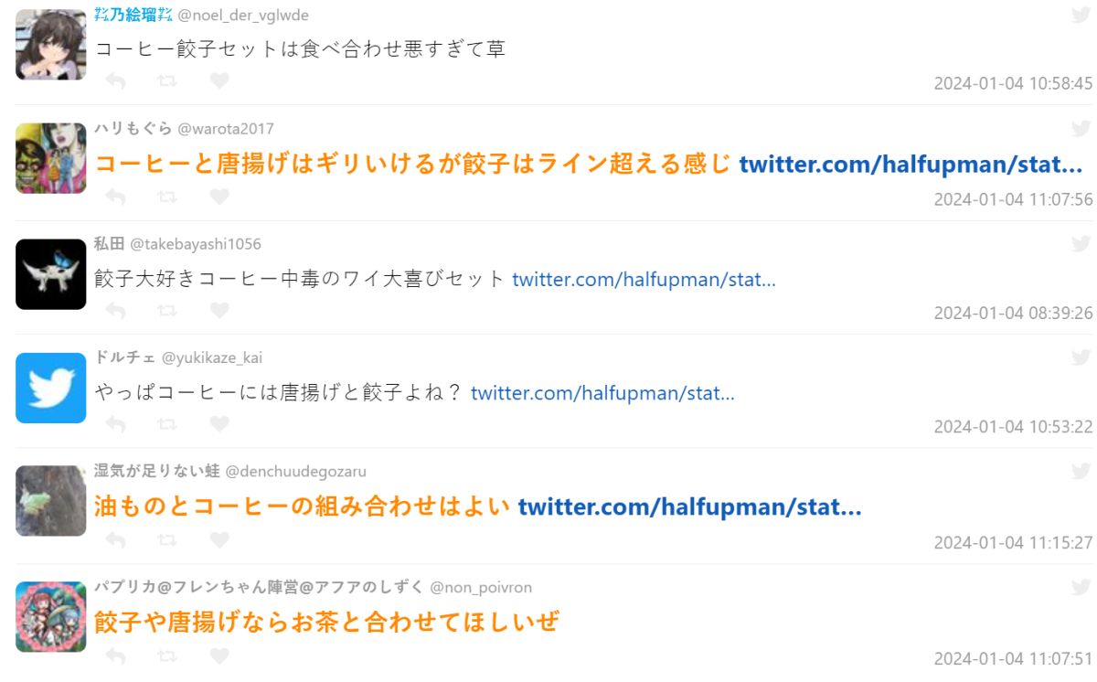
Task: Open halfupman link in yukikaze_kai's tweet
Action: click(602, 393)
